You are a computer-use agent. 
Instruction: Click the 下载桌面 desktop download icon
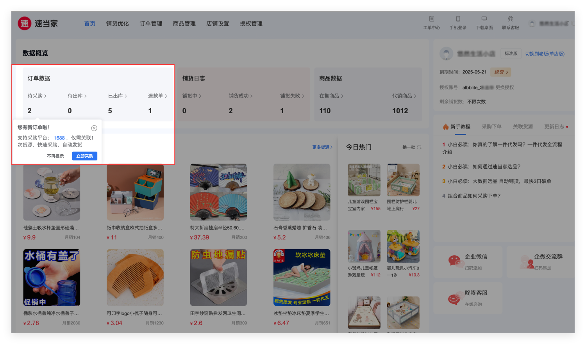pyautogui.click(x=484, y=19)
